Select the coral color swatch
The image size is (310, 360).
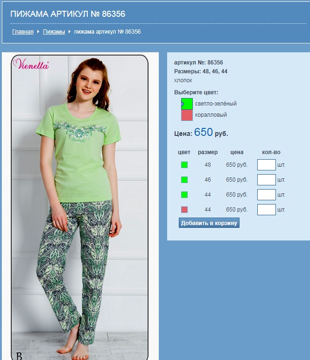pyautogui.click(x=187, y=115)
